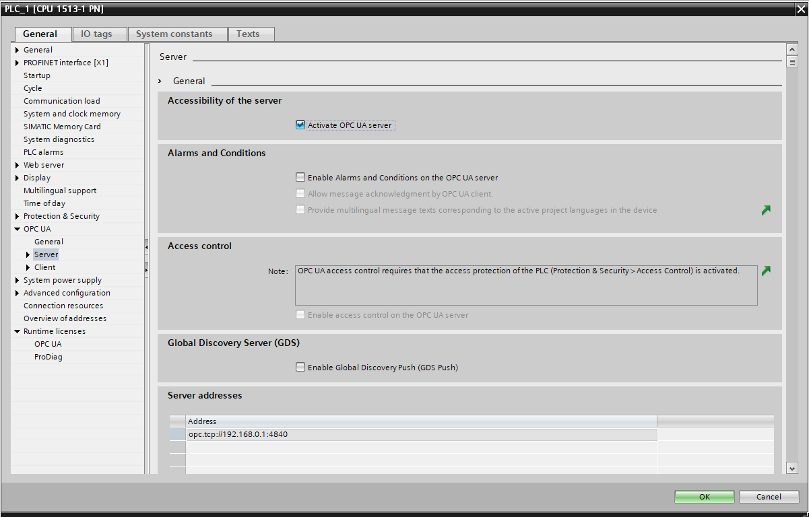Screen dimensions: 809x517
Task: Click green arrow link beside access control note
Action: pos(766,271)
